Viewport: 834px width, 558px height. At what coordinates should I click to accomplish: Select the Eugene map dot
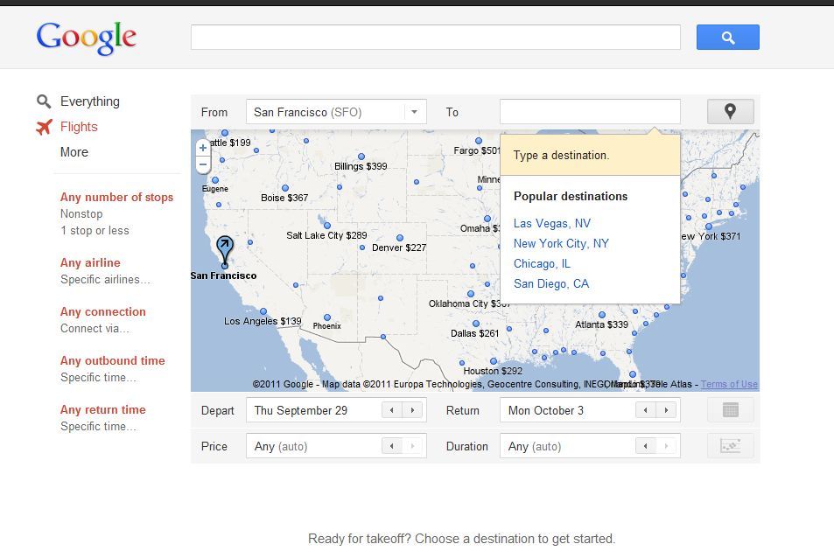point(215,180)
